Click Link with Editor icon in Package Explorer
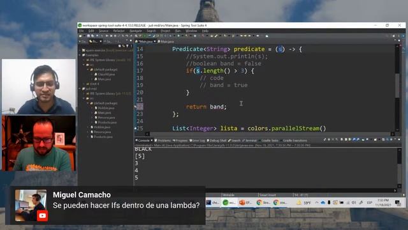The width and height of the screenshot is (408, 230). pyautogui.click(x=123, y=46)
